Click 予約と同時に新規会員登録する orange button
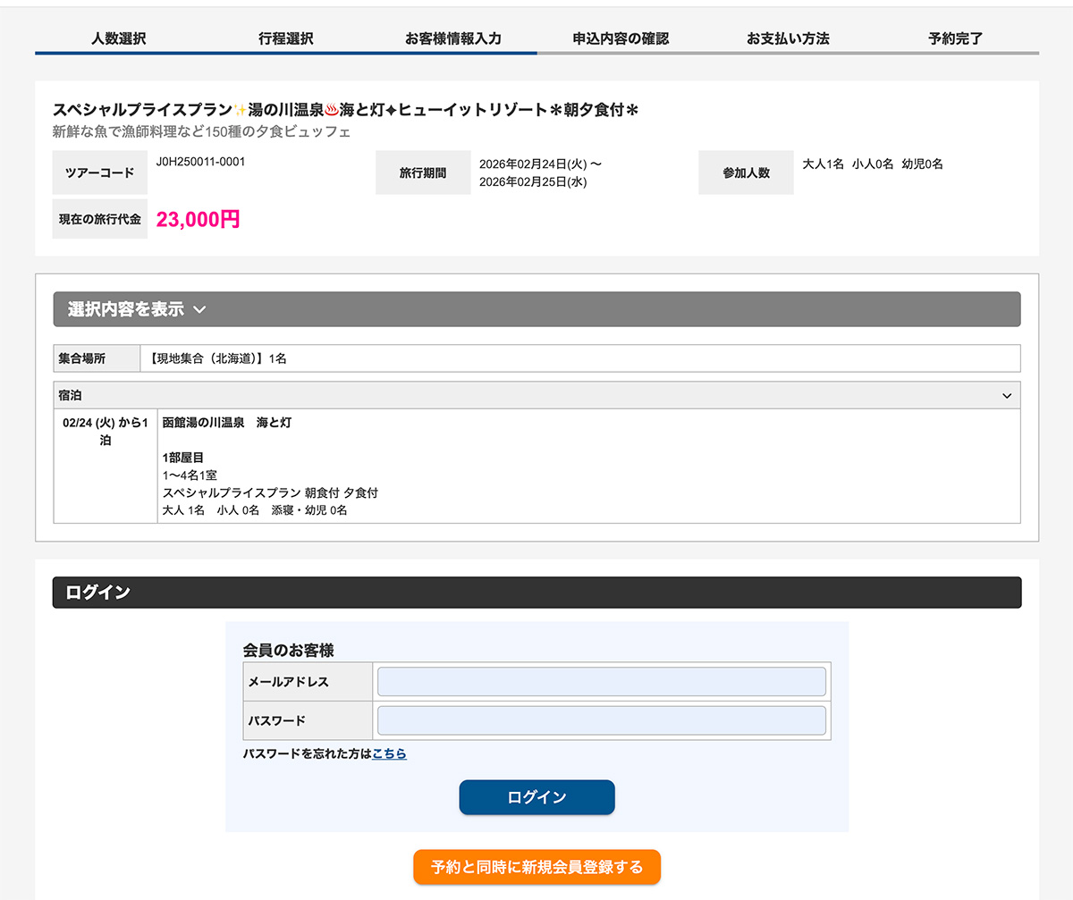The width and height of the screenshot is (1073, 900). [x=536, y=867]
